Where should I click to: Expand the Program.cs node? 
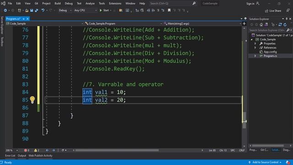point(255,56)
